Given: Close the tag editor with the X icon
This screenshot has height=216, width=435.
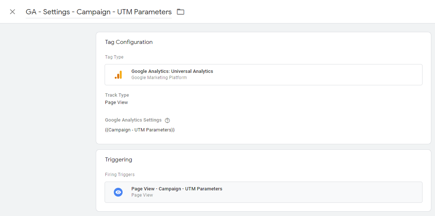Looking at the screenshot, I should point(12,12).
